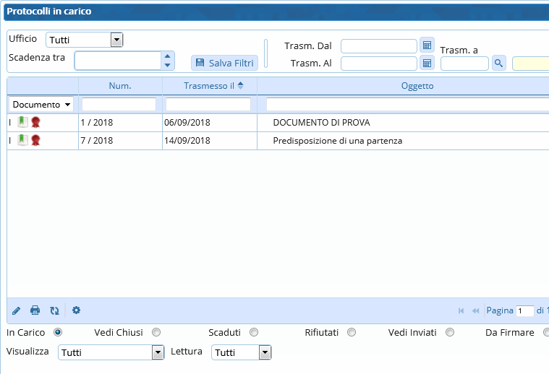Click the pencil edit icon in grid footer
This screenshot has width=549, height=374.
(17, 310)
